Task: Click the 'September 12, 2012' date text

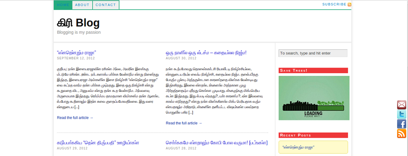Action: pyautogui.click(x=76, y=58)
